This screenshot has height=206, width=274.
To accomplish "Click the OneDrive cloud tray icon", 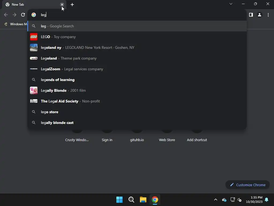I will coord(224,200).
